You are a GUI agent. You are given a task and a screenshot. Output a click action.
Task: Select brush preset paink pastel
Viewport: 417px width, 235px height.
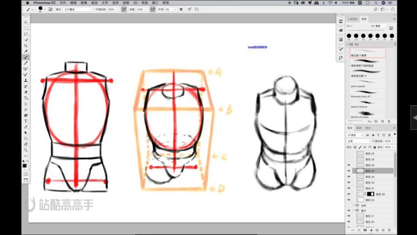point(367,84)
